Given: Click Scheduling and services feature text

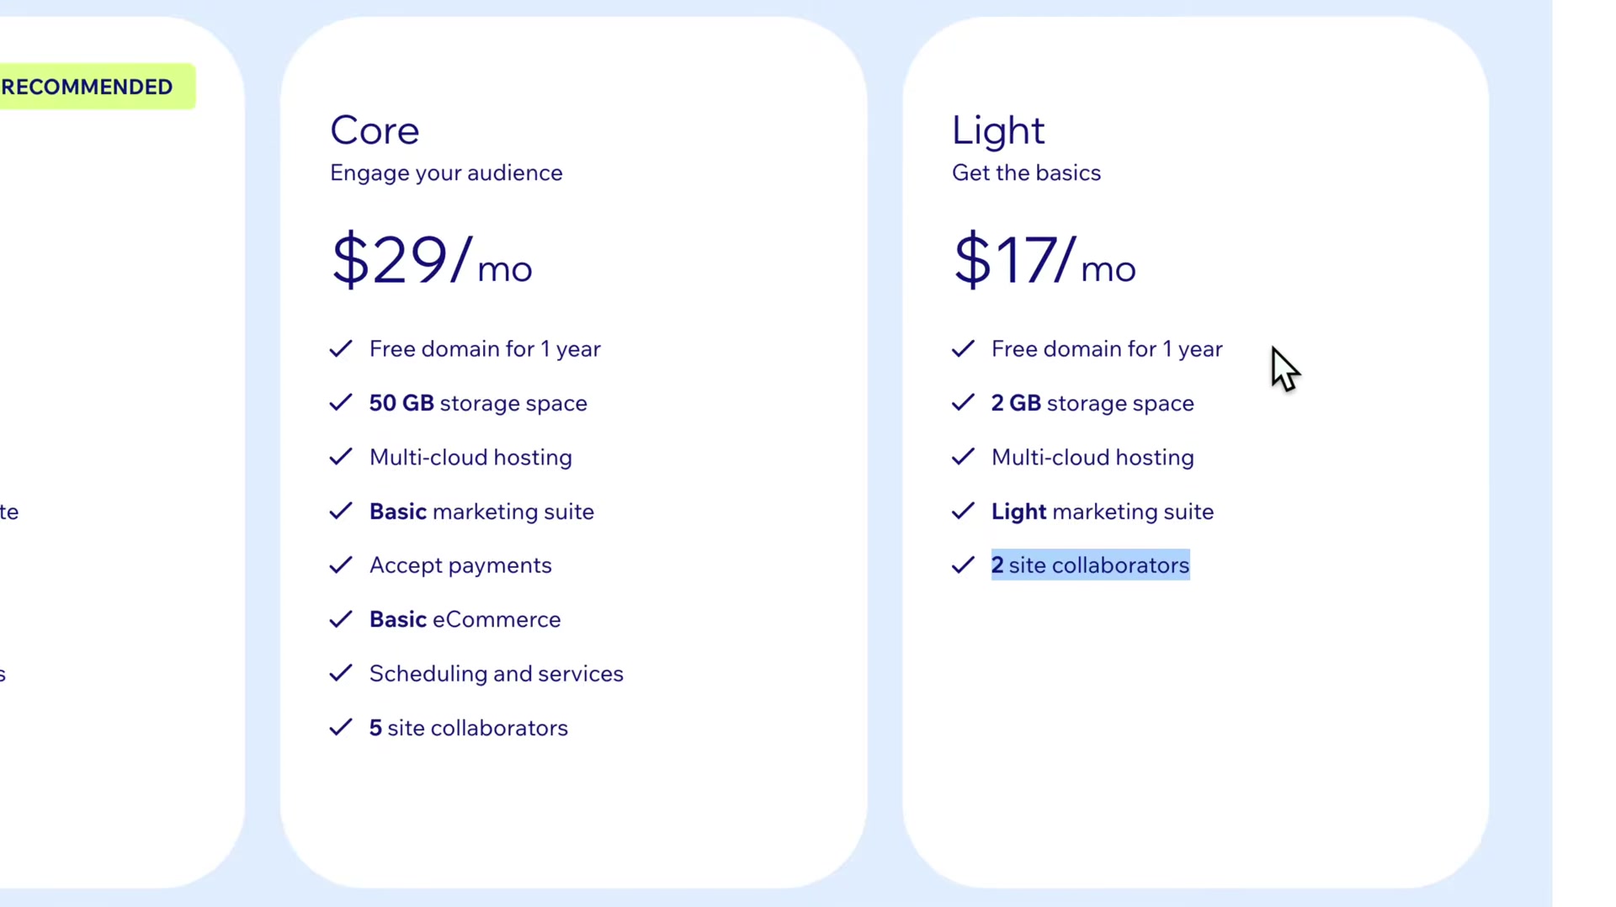Looking at the screenshot, I should click(497, 674).
